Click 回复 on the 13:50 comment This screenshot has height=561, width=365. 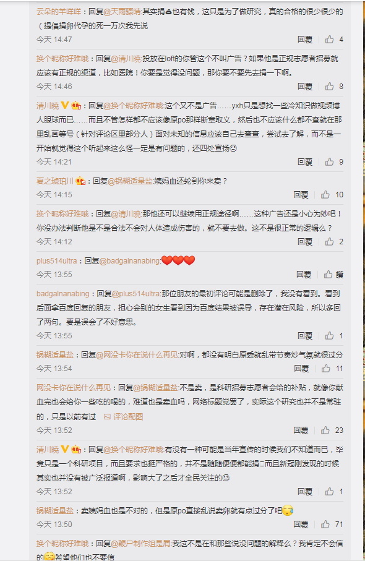301,524
